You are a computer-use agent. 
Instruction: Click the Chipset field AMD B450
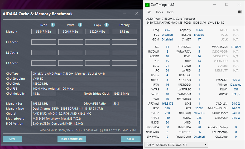point(84,114)
